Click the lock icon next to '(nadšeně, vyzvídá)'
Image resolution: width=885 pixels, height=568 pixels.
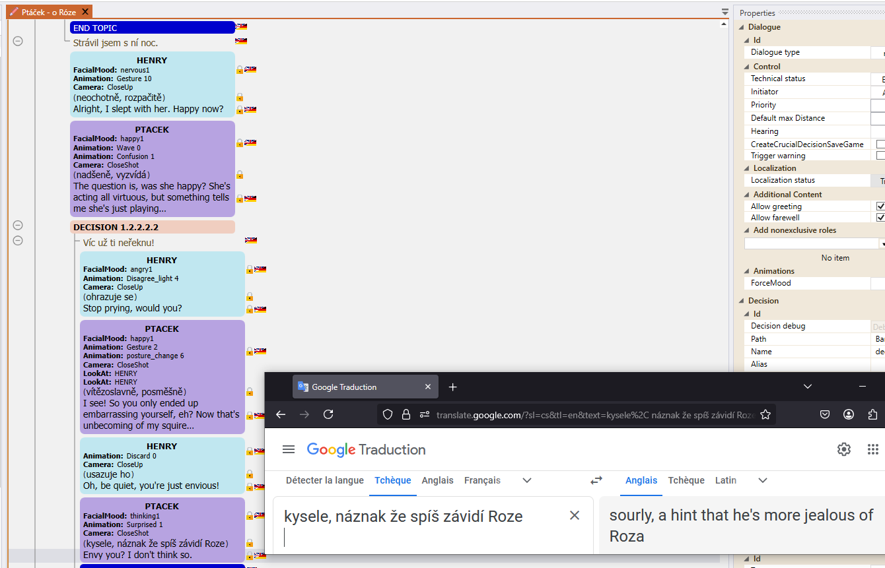[239, 175]
